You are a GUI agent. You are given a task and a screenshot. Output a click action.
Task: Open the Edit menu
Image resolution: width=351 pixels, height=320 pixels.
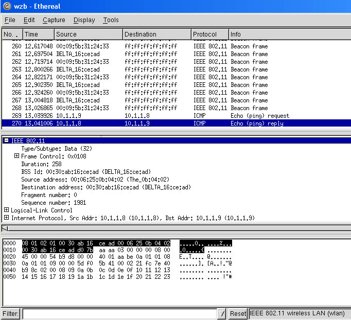[x=29, y=20]
